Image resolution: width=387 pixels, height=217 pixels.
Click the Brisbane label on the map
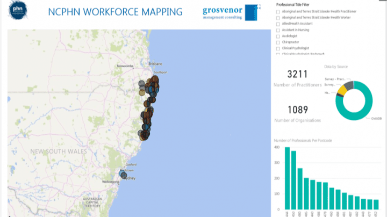coord(155,63)
